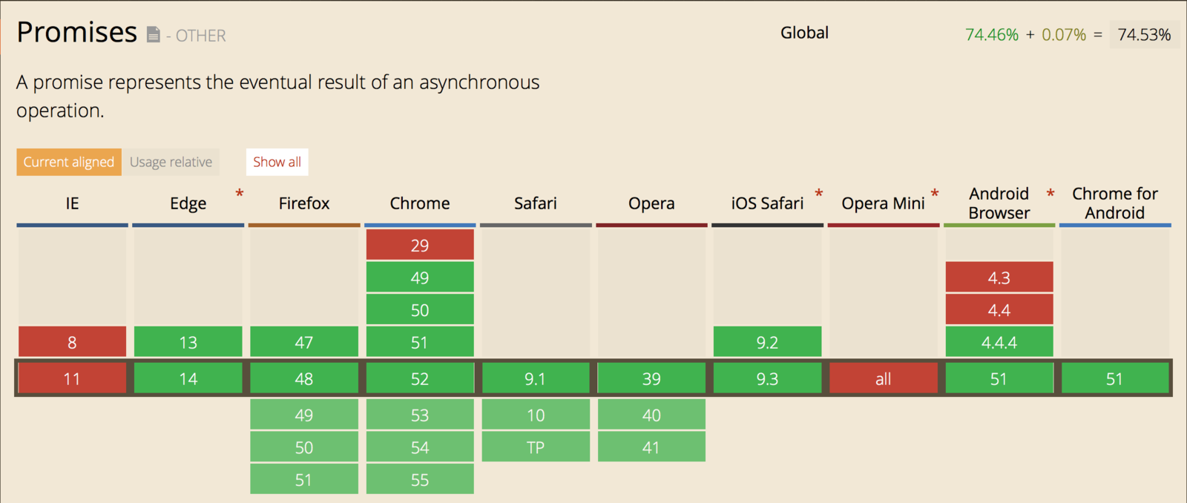1187x503 pixels.
Task: Select the Chrome 49 cell
Action: coord(420,277)
